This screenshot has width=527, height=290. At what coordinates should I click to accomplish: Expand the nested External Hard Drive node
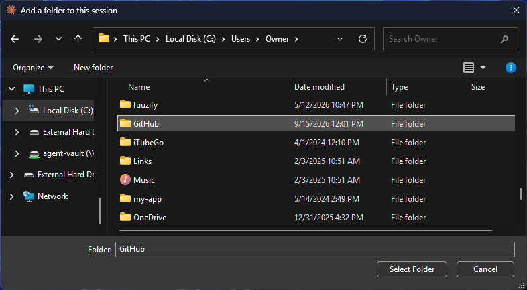click(x=17, y=132)
